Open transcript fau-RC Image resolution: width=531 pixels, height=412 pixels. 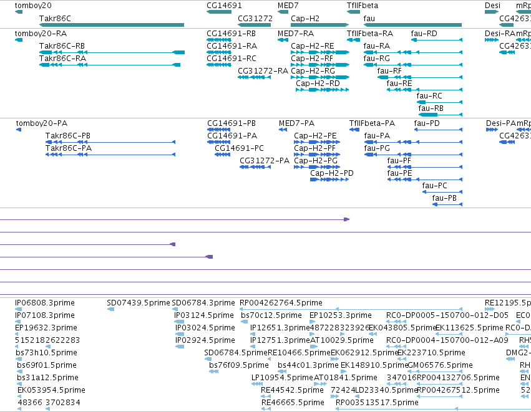[x=429, y=96]
